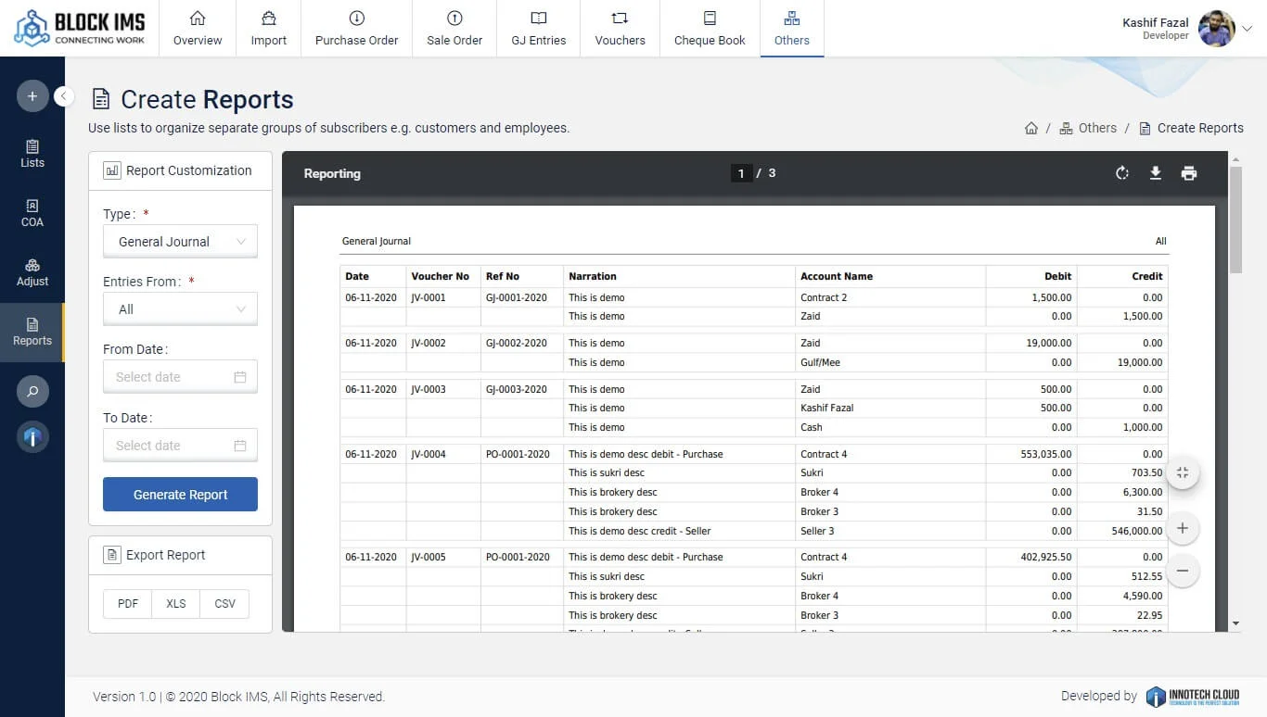
Task: Print the report with the printer icon
Action: coord(1189,173)
